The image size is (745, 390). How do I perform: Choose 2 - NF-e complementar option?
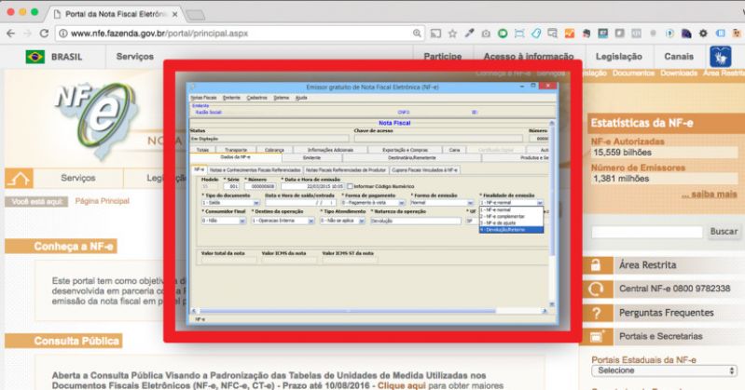coord(511,216)
